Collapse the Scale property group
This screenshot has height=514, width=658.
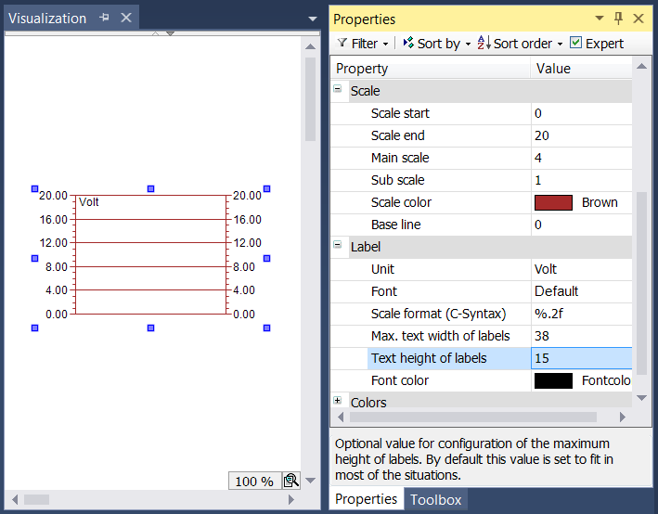click(338, 88)
